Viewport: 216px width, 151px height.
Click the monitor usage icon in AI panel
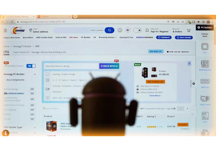click(48, 74)
